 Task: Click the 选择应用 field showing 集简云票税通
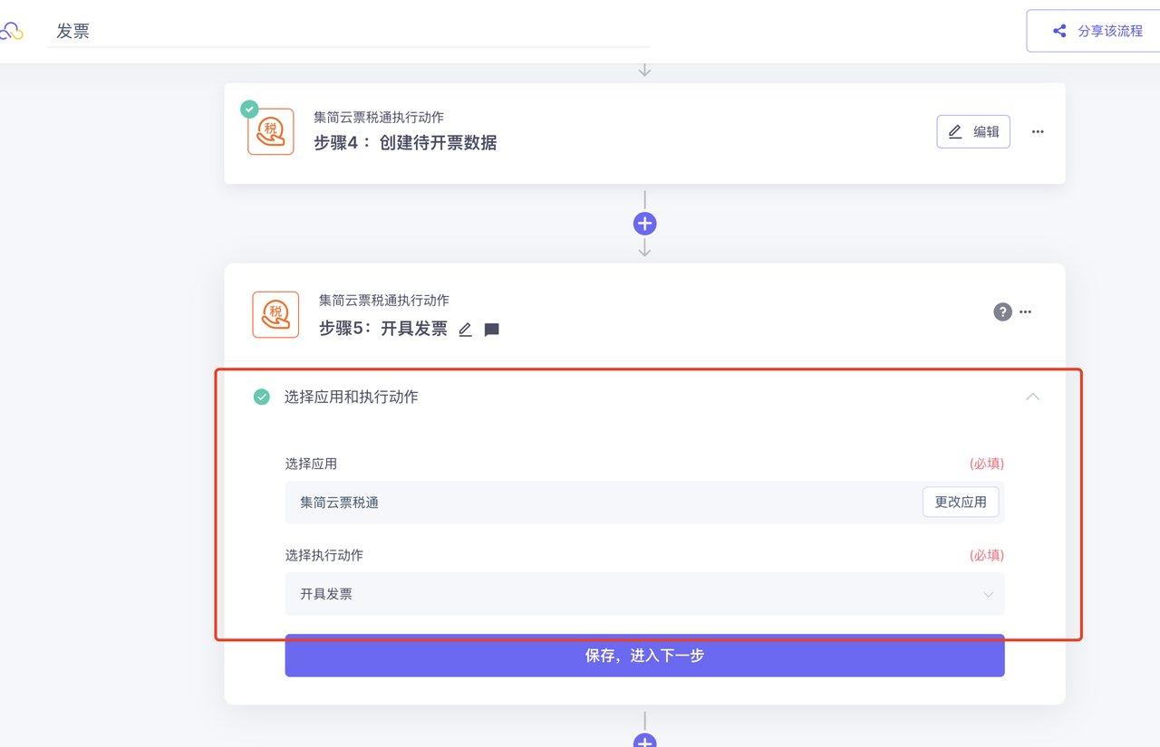[644, 503]
